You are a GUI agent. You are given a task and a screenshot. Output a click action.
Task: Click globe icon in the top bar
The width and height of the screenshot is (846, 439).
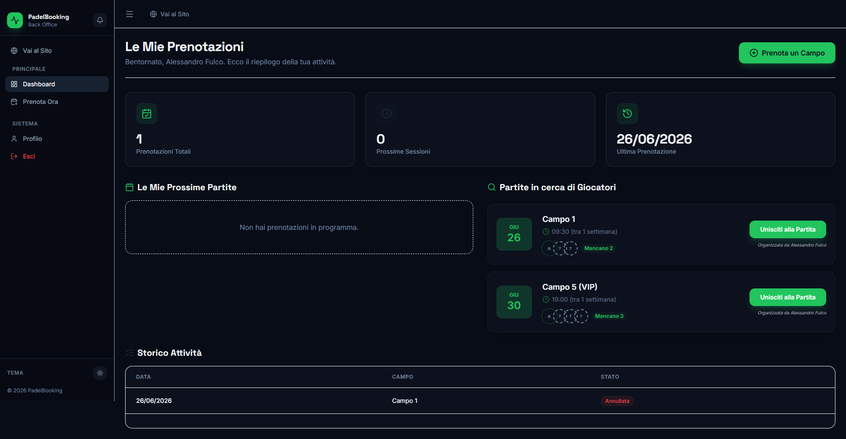pos(153,14)
